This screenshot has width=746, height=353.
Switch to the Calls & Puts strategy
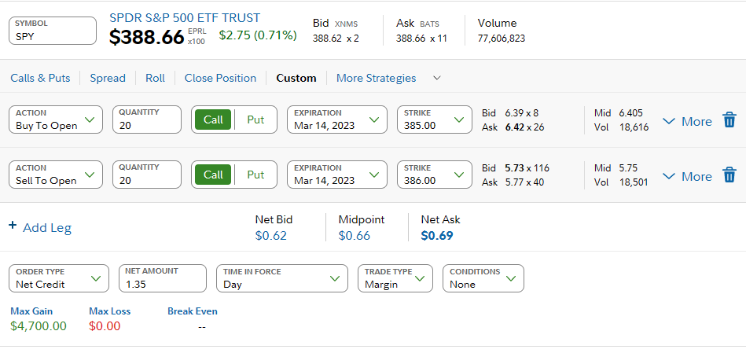[40, 78]
